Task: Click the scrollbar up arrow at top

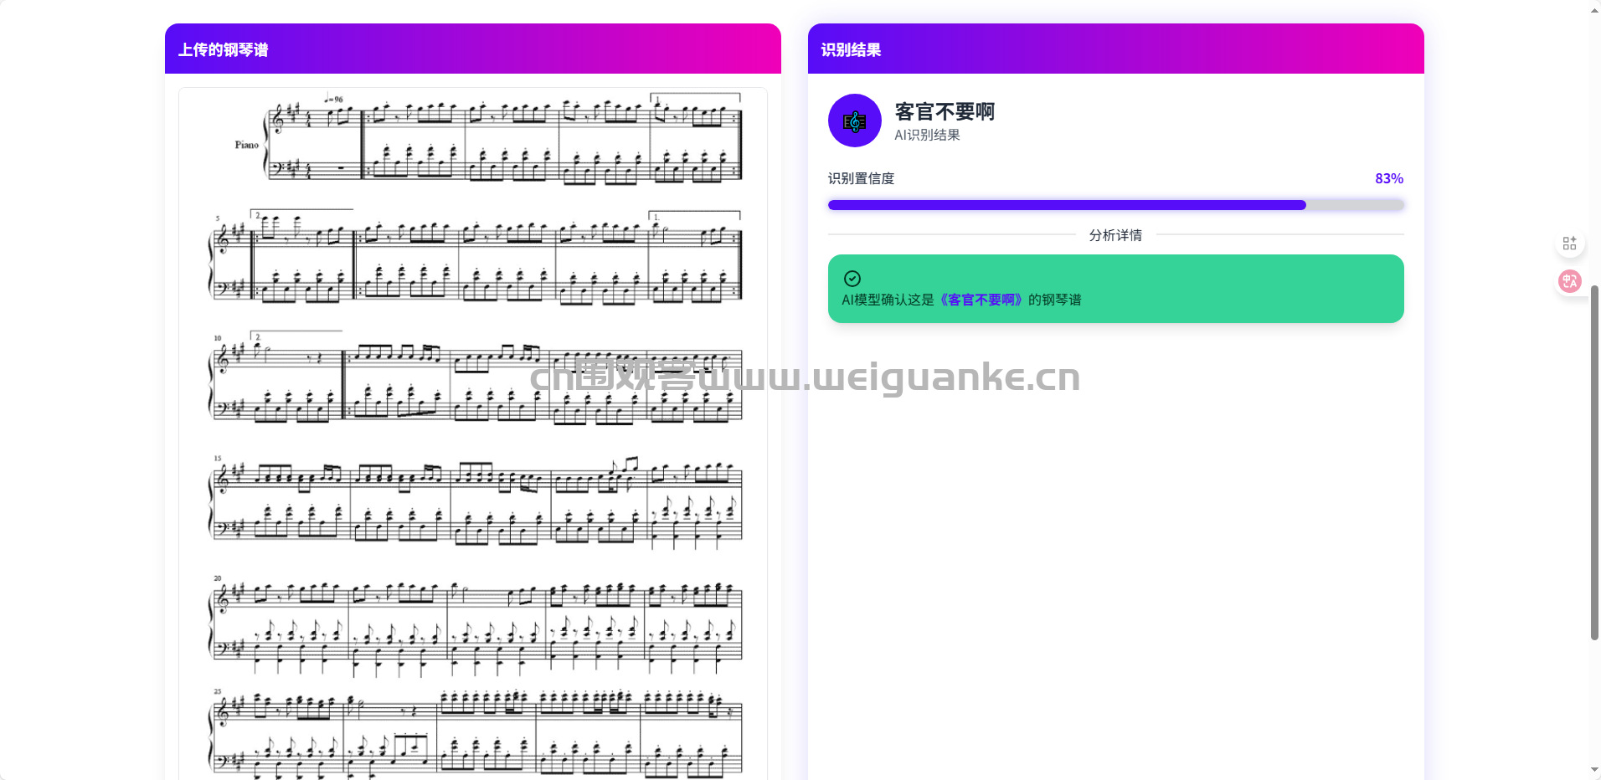Action: pyautogui.click(x=1594, y=10)
